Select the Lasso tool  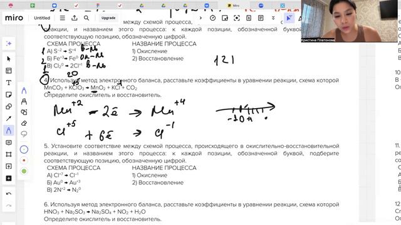tap(24, 134)
